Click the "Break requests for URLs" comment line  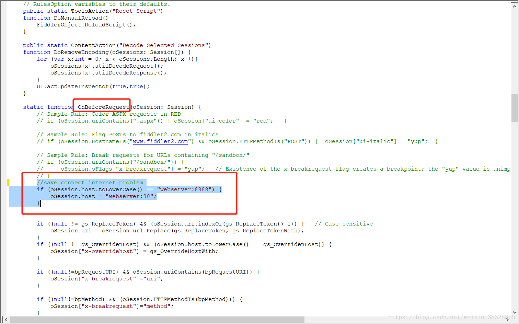(x=143, y=155)
